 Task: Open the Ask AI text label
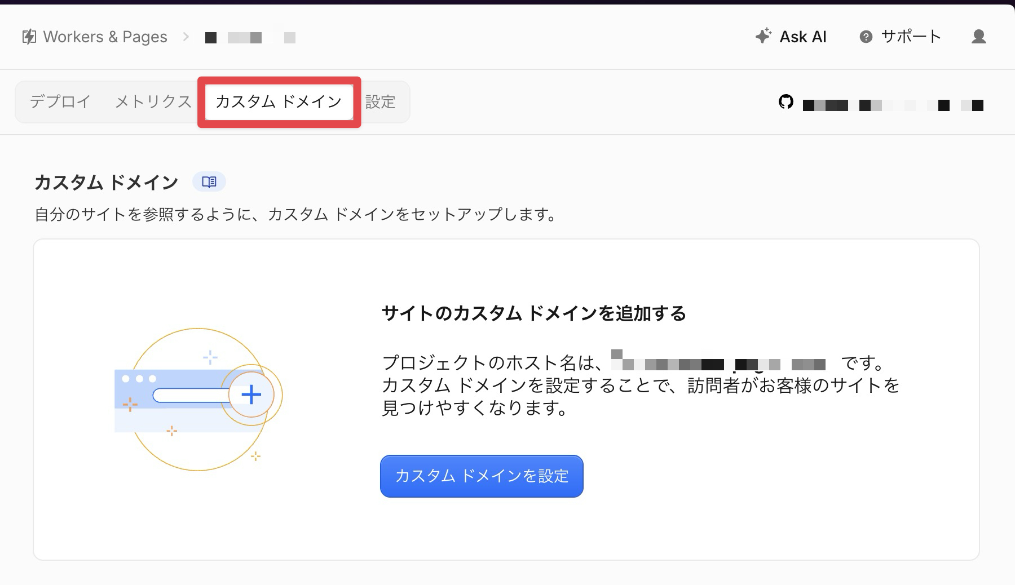coord(802,37)
